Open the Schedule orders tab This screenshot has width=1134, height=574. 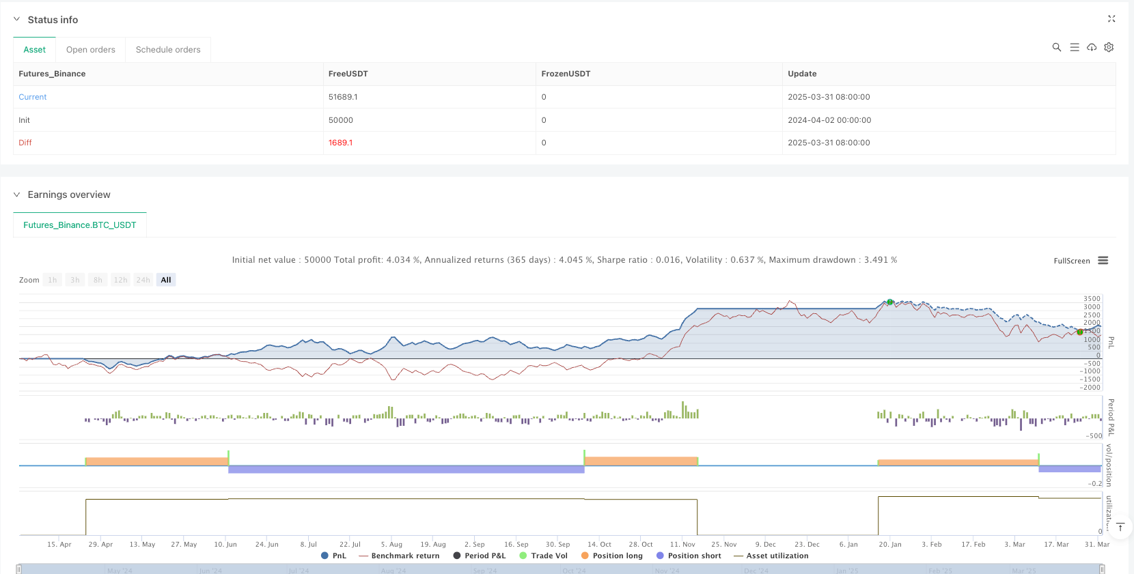coord(168,50)
